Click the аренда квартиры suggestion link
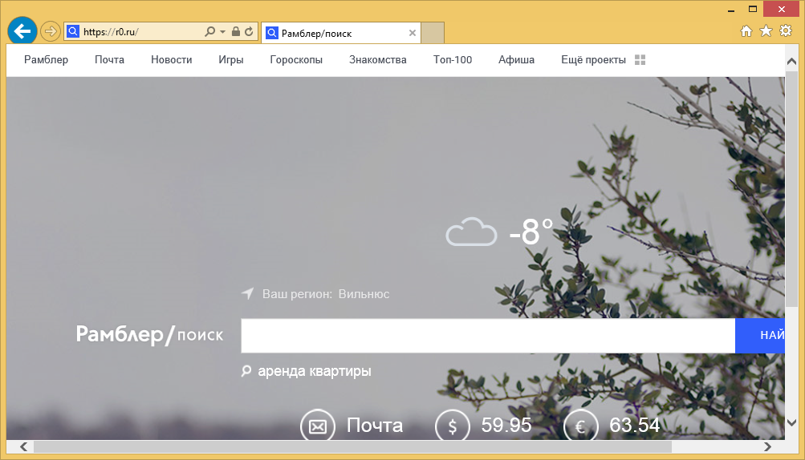Screen dimensions: 805x460 click(x=314, y=371)
